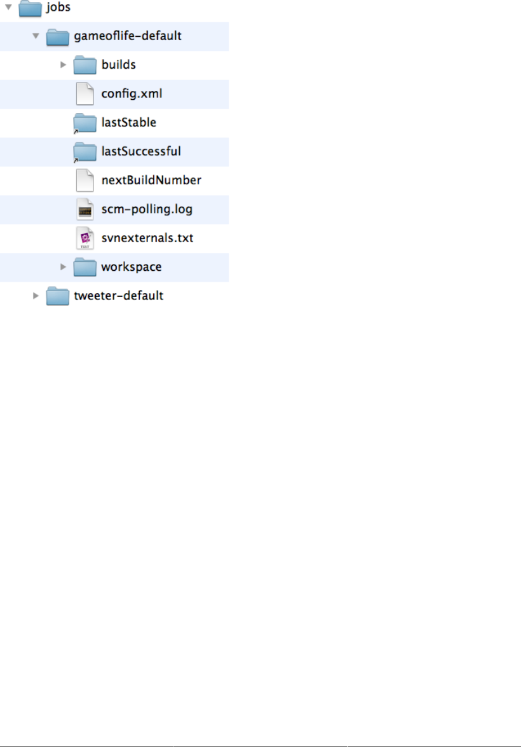Click the gameoflife-default folder icon
521x747 pixels.
(58, 37)
